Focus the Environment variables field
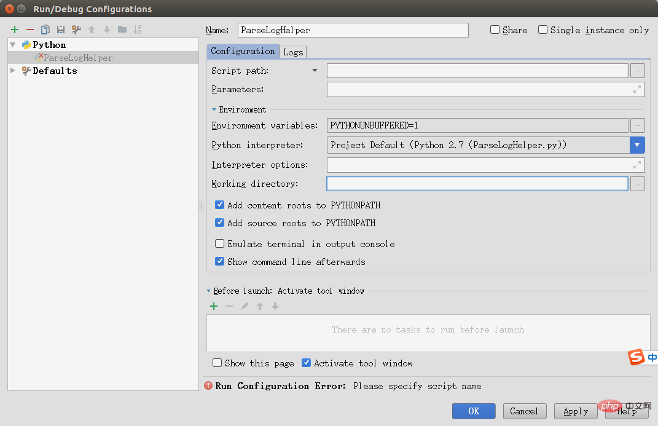 tap(477, 125)
